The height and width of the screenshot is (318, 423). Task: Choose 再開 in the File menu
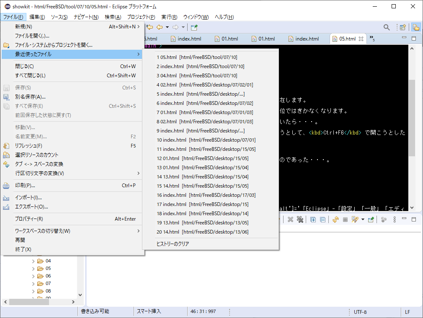point(72,240)
